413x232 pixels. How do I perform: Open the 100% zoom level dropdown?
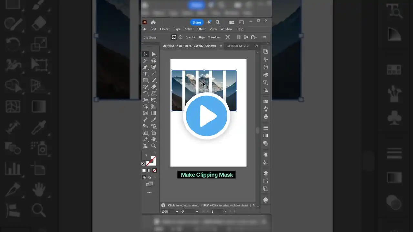pyautogui.click(x=177, y=211)
